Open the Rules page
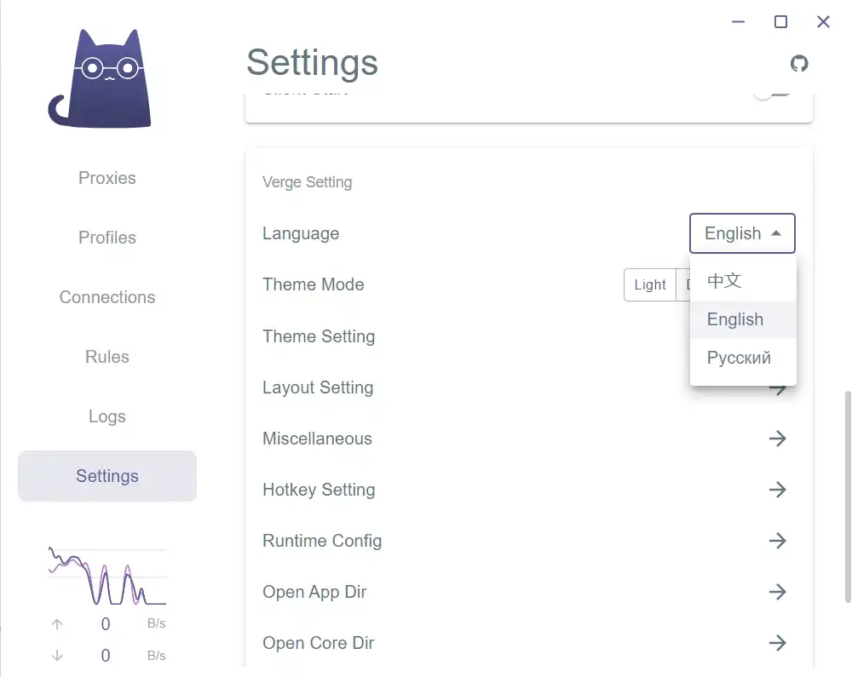 click(x=107, y=357)
